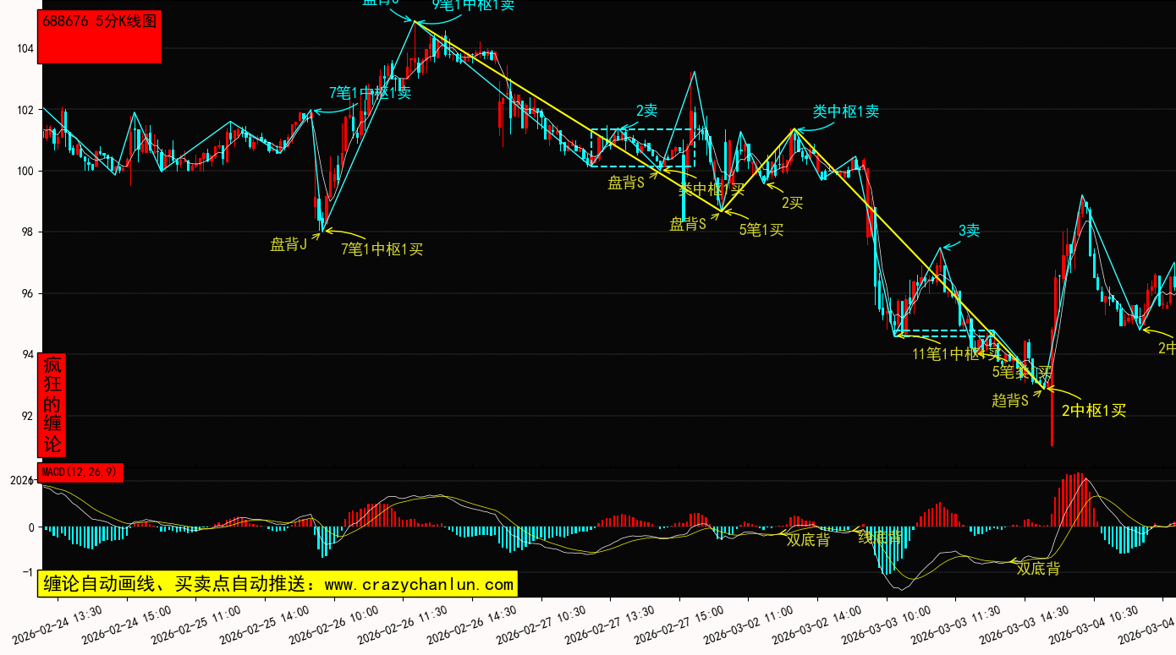Screen dimensions: 1176x655
Task: Click the 688676 5分K线图 title box
Action: click(x=100, y=36)
